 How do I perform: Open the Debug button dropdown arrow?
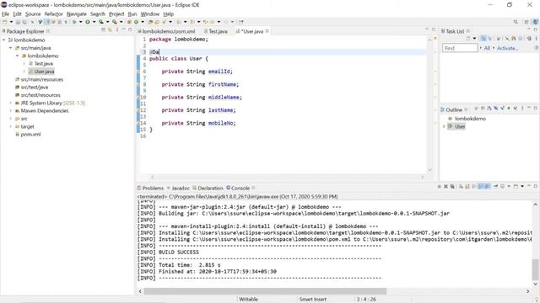81,22
